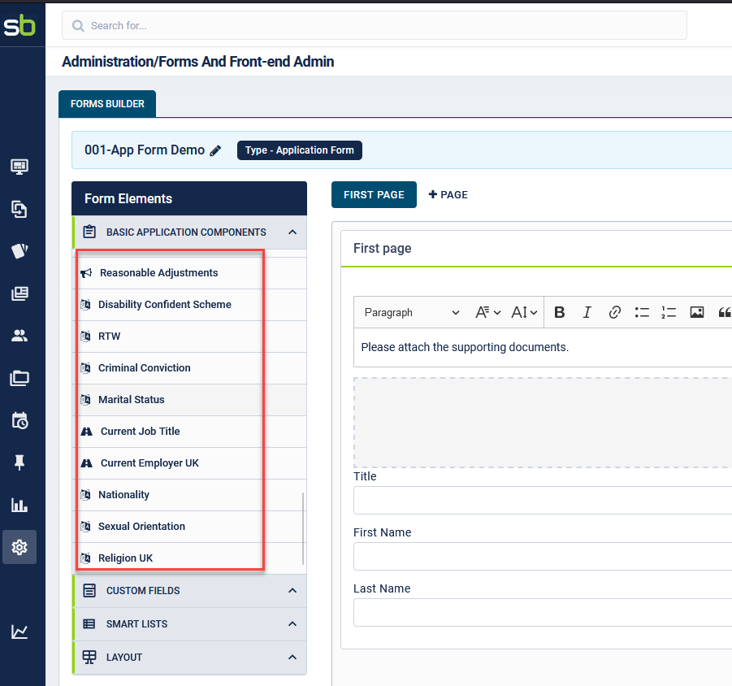Select the Reasonable Adjustments element
This screenshot has height=686, width=732.
point(189,273)
